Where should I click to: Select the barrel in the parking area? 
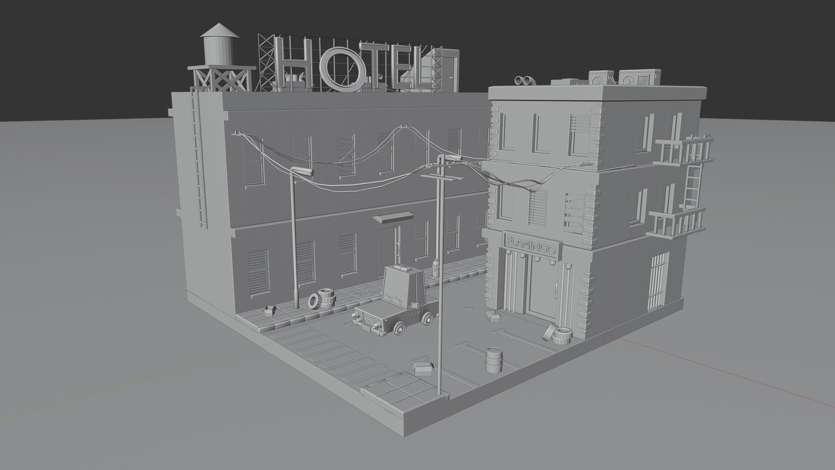pyautogui.click(x=494, y=359)
